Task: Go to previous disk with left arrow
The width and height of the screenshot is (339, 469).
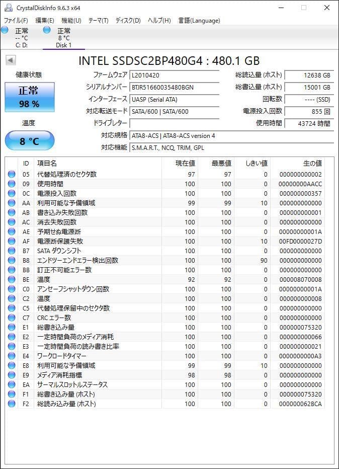Action: click(11, 60)
